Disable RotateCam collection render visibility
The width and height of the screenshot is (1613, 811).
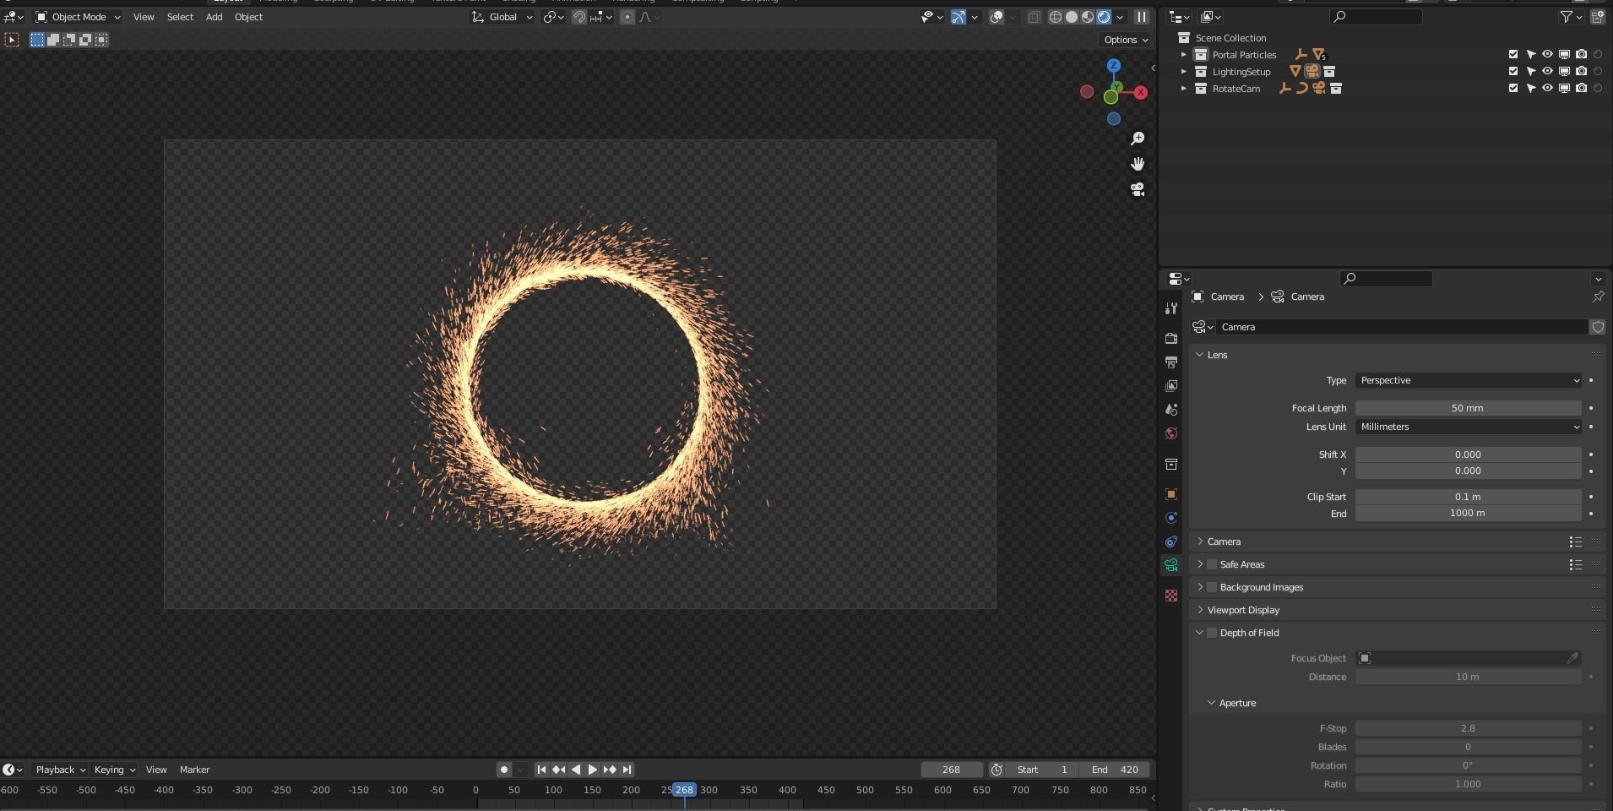tap(1580, 89)
